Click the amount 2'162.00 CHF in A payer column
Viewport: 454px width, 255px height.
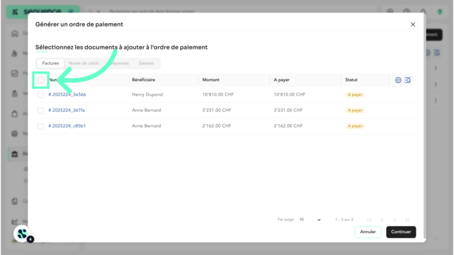coord(288,126)
